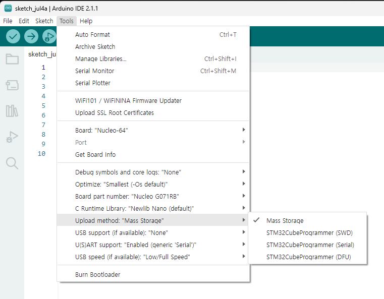Open the Library Manager sidebar icon

(12, 111)
